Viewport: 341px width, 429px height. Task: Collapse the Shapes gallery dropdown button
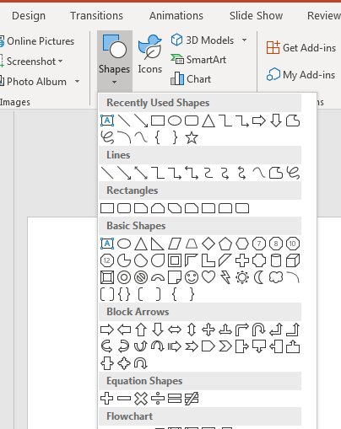115,61
